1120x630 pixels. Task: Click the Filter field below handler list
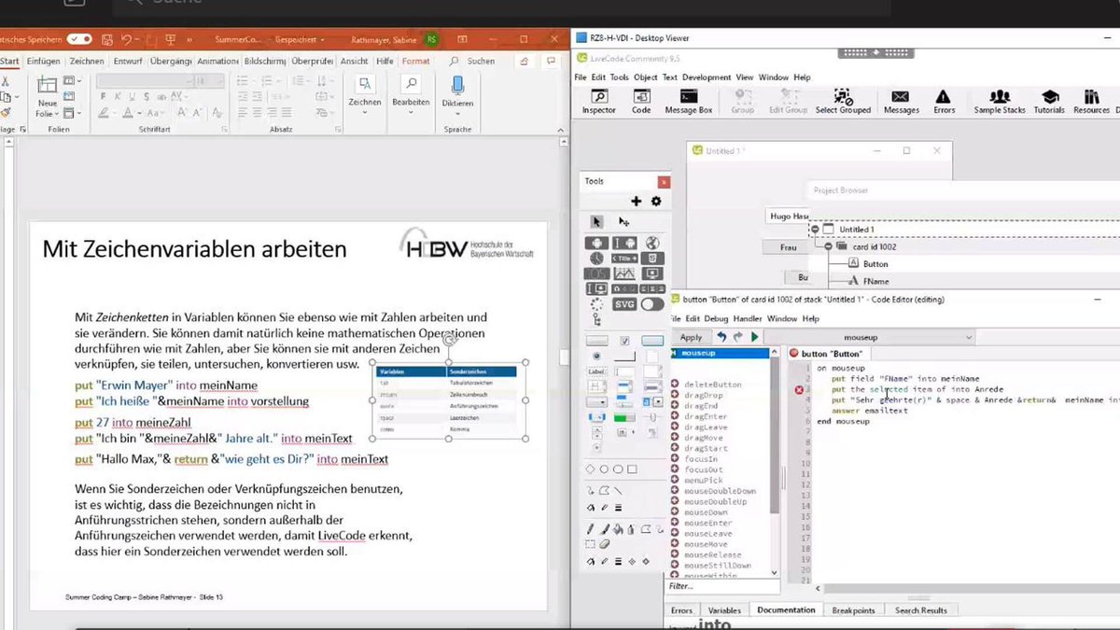pyautogui.click(x=721, y=586)
